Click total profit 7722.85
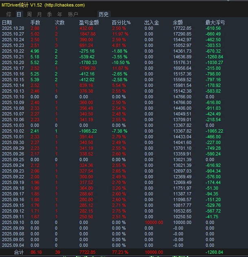The width and height of the screenshot is (248, 257). tap(88, 252)
